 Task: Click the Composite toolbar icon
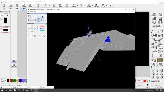[x=74, y=6]
